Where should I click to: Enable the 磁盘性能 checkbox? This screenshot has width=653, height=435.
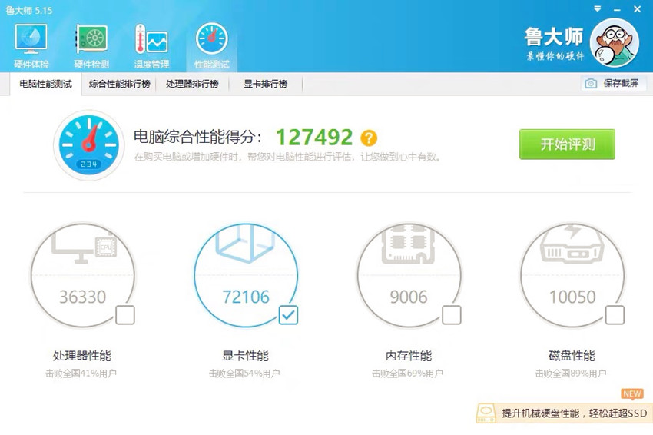pyautogui.click(x=615, y=315)
